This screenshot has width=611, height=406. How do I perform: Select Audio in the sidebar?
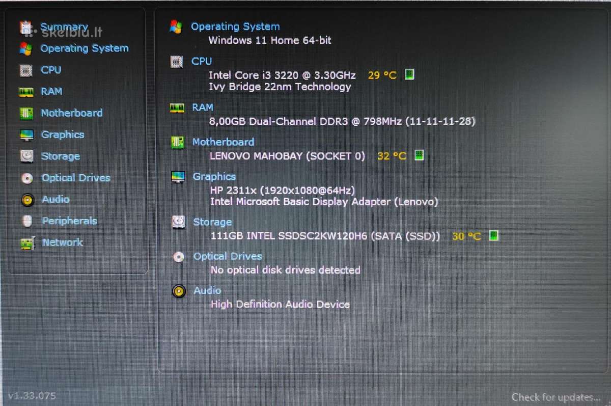55,199
